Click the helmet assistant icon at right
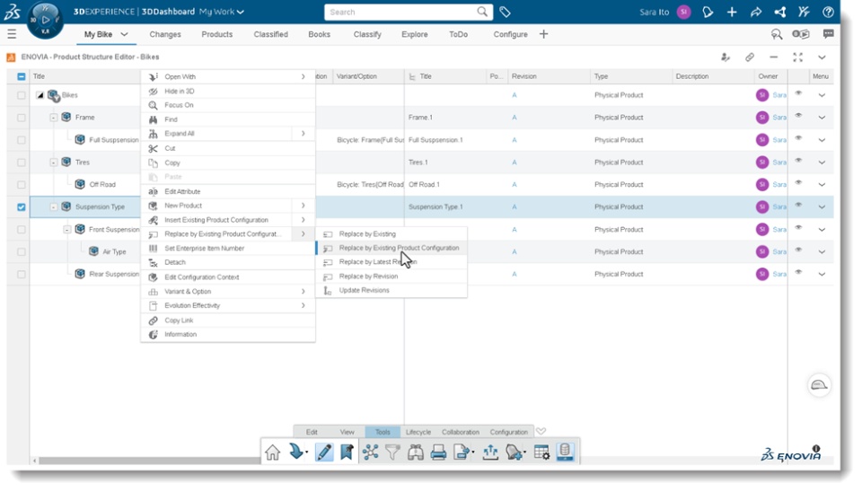The width and height of the screenshot is (862, 492). tap(819, 385)
